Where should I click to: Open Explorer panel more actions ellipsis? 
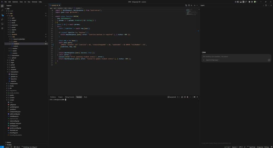click(x=45, y=5)
